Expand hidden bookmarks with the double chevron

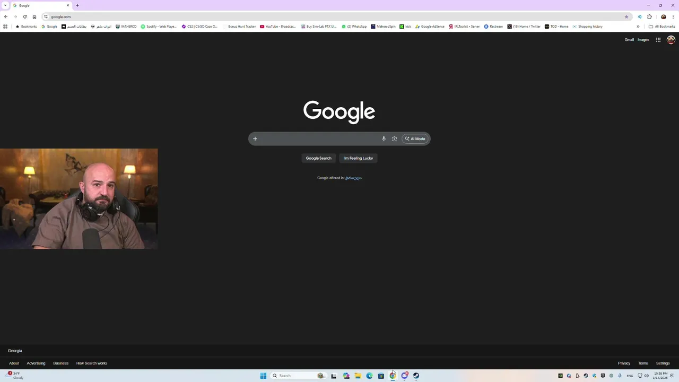pyautogui.click(x=638, y=27)
